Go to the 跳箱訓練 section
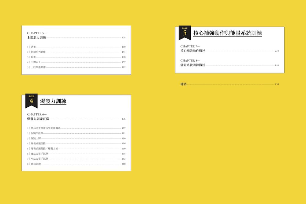 coord(35,164)
